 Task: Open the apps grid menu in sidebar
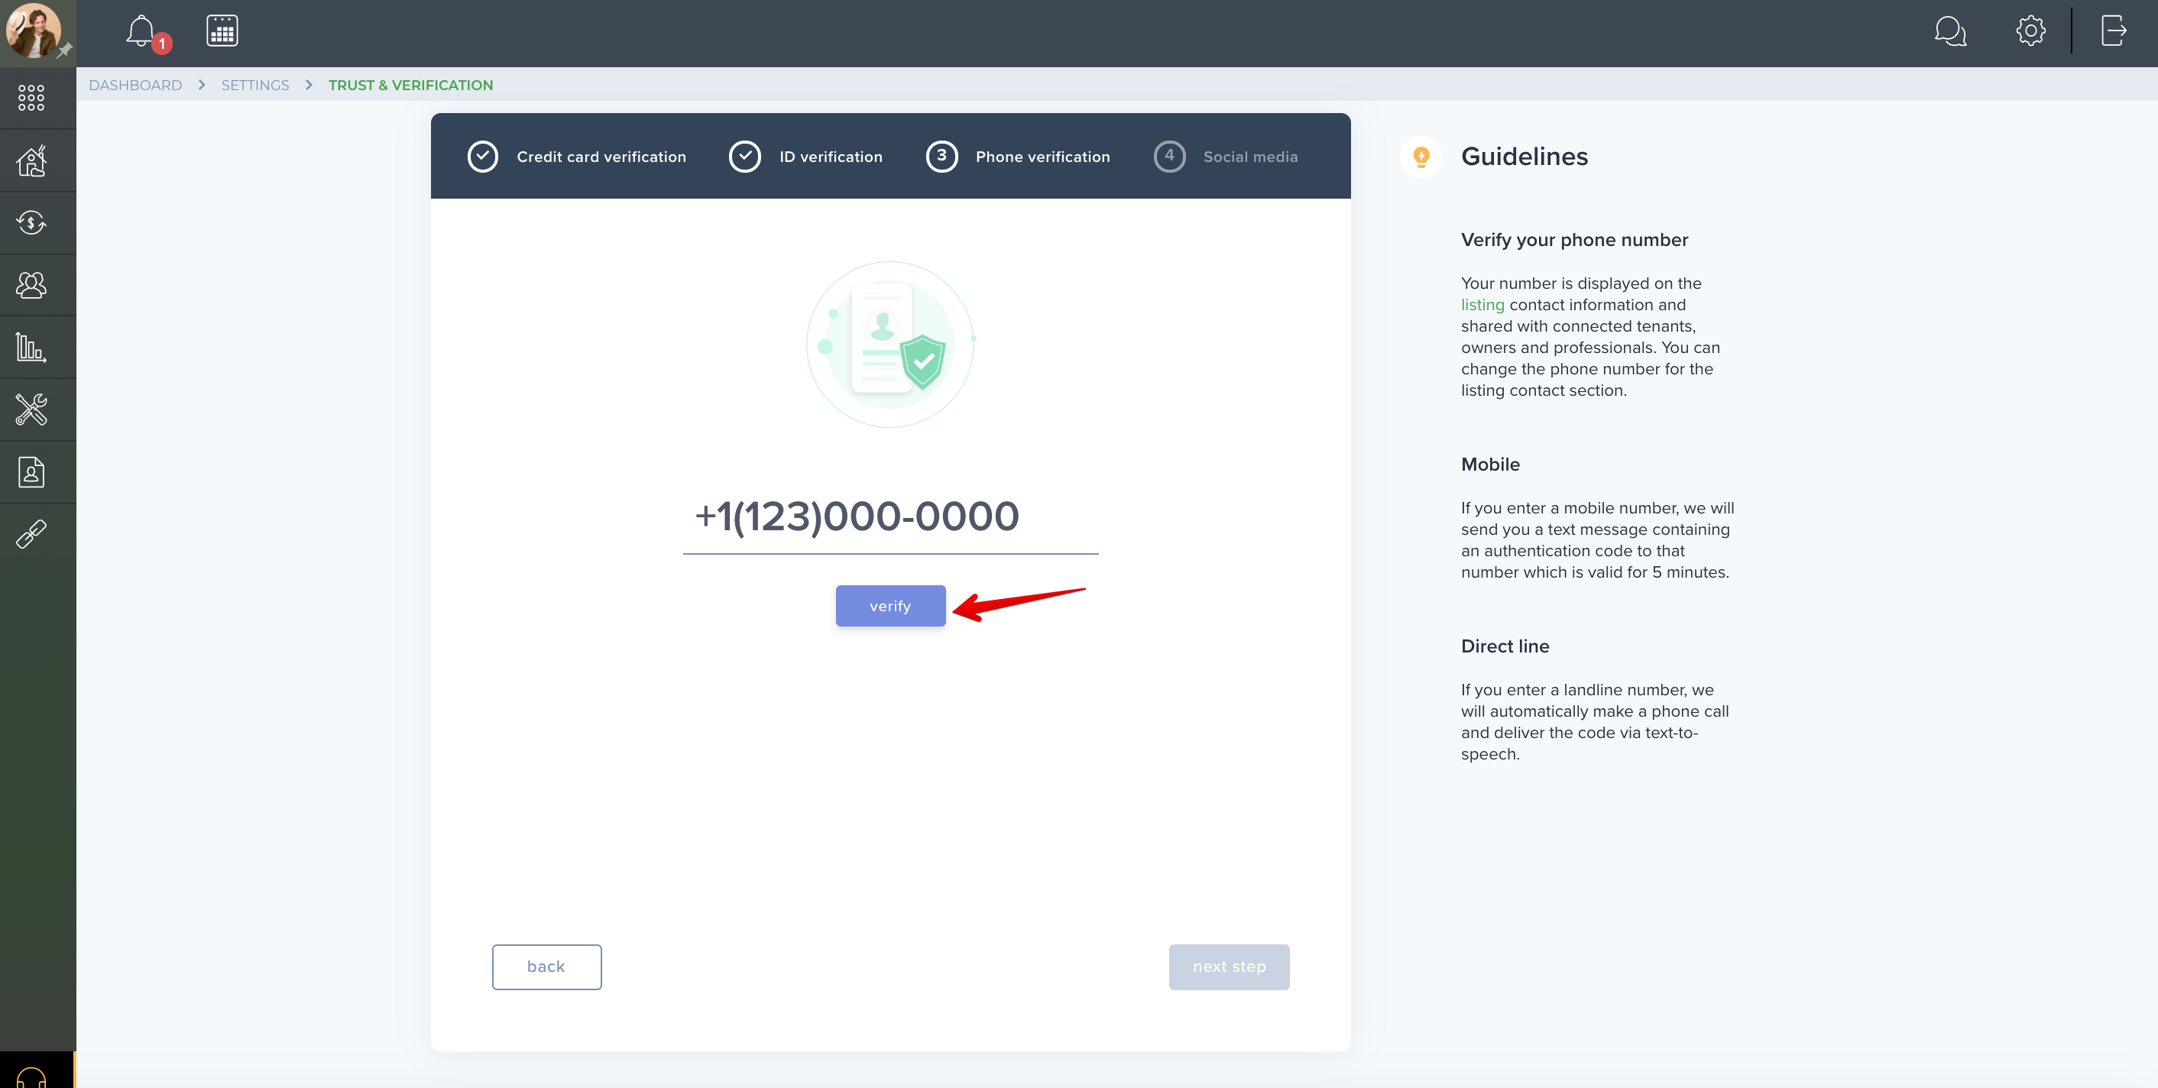pyautogui.click(x=32, y=98)
